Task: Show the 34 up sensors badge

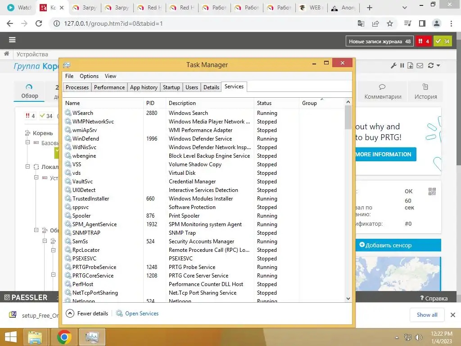Action: click(443, 41)
